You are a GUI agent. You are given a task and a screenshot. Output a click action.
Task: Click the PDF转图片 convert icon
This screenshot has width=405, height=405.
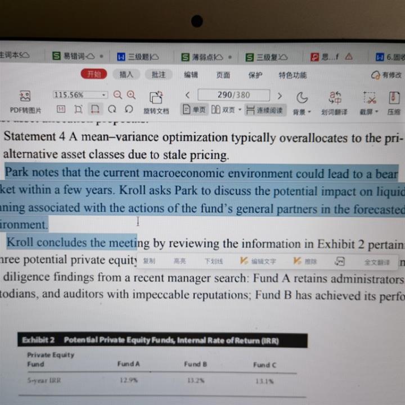(25, 96)
